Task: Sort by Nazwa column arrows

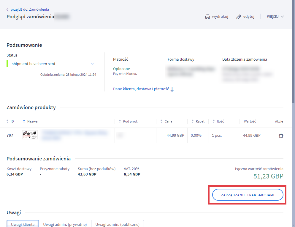Action: pos(24,121)
